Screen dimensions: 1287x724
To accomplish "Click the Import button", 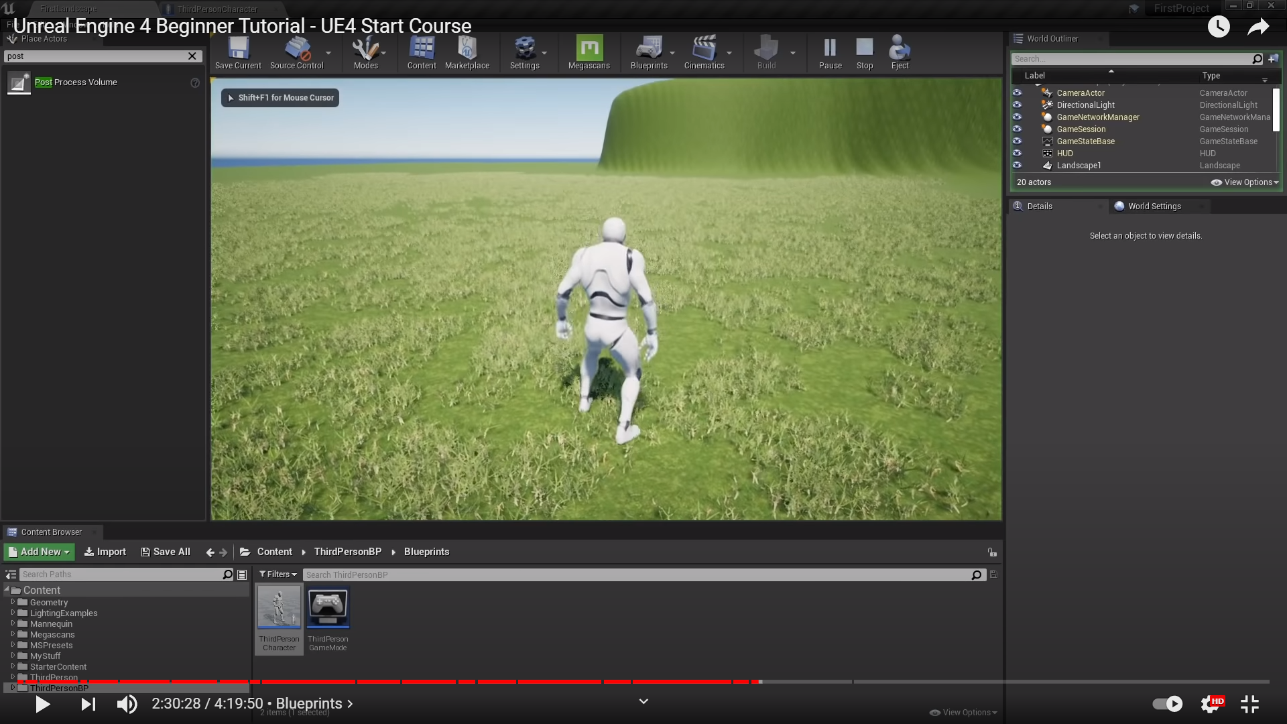I will [x=105, y=552].
